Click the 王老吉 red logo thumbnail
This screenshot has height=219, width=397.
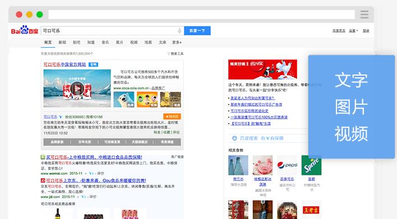(x=311, y=210)
